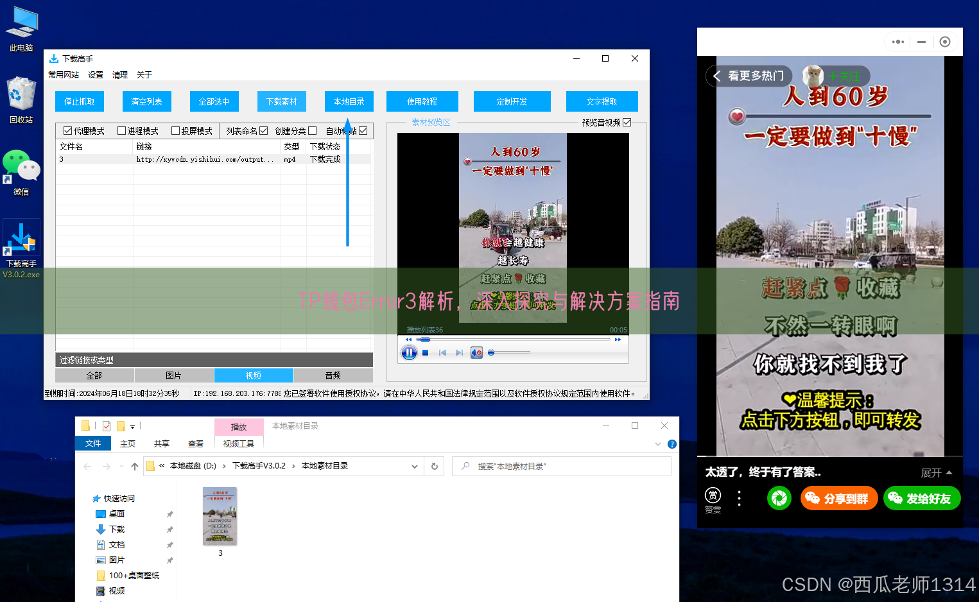Skip to next track in preview player
The width and height of the screenshot is (979, 602).
click(459, 352)
